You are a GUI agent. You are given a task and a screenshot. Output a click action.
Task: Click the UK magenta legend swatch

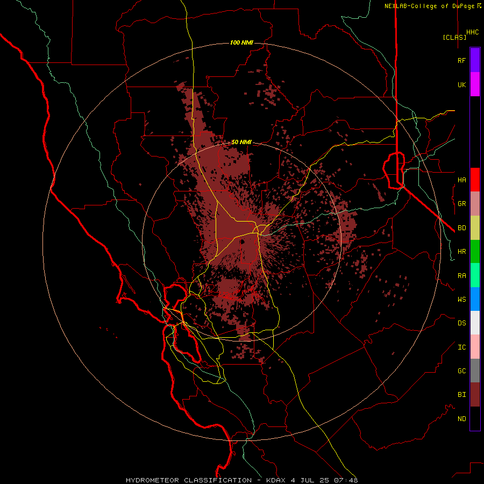(475, 84)
